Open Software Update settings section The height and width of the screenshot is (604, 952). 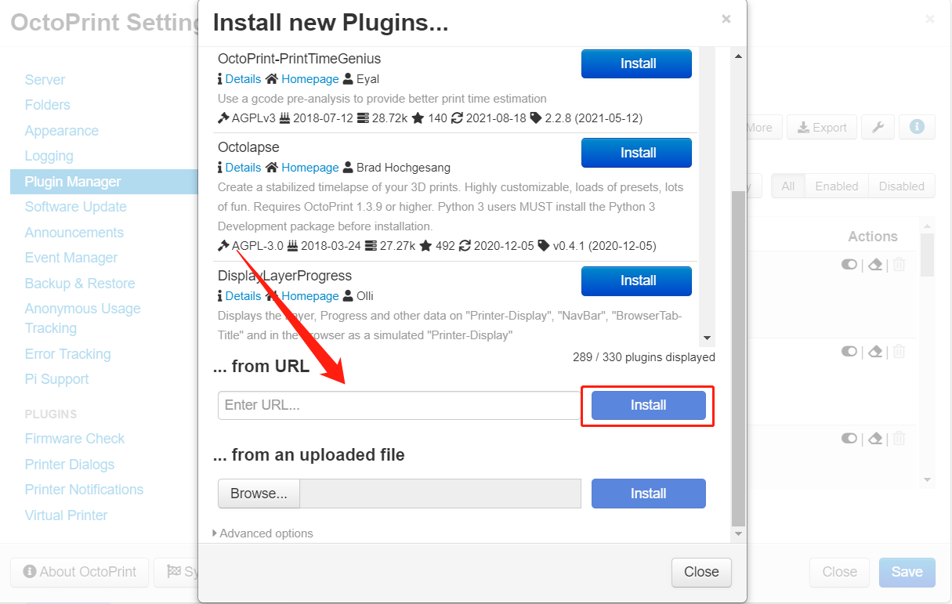(x=75, y=207)
